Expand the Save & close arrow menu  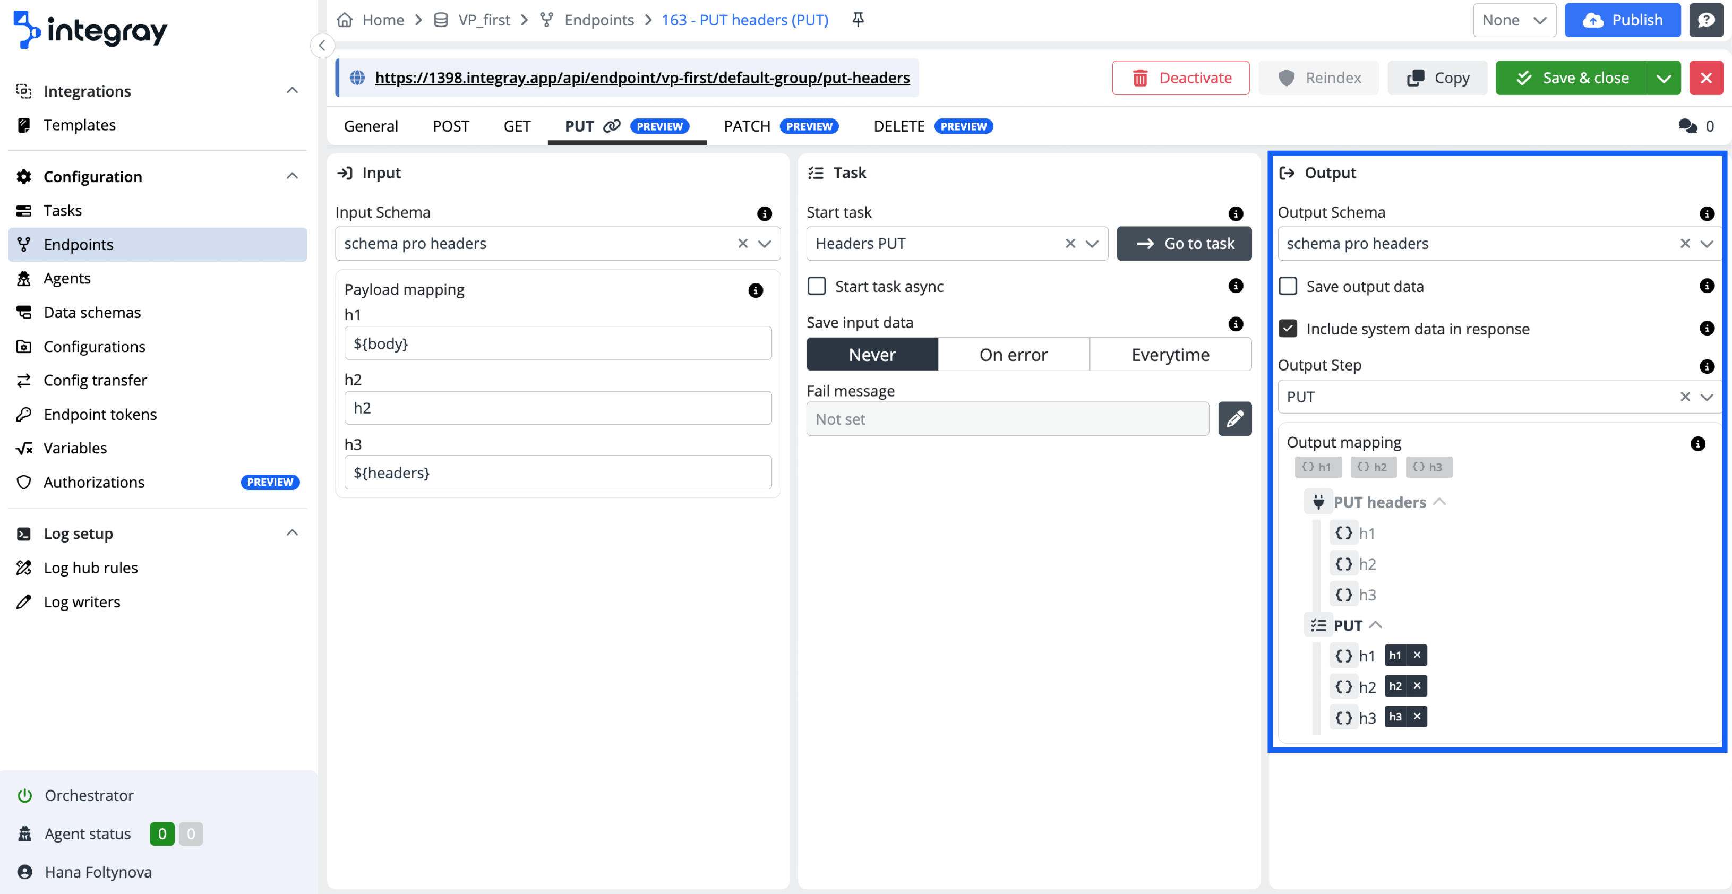click(1664, 78)
